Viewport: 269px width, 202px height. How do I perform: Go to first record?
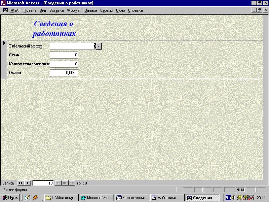[21, 183]
